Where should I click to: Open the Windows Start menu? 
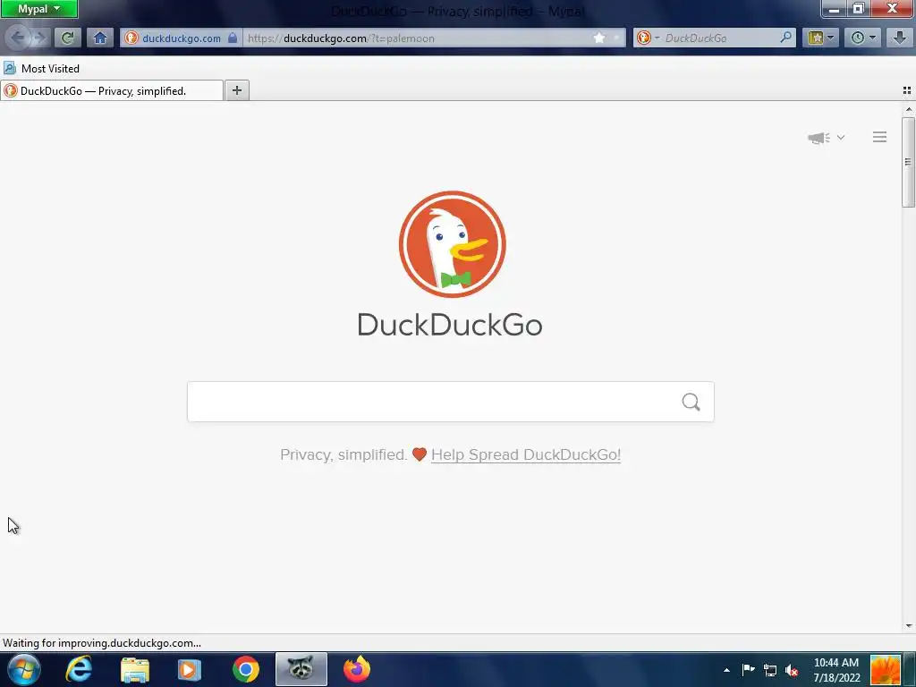(x=22, y=669)
